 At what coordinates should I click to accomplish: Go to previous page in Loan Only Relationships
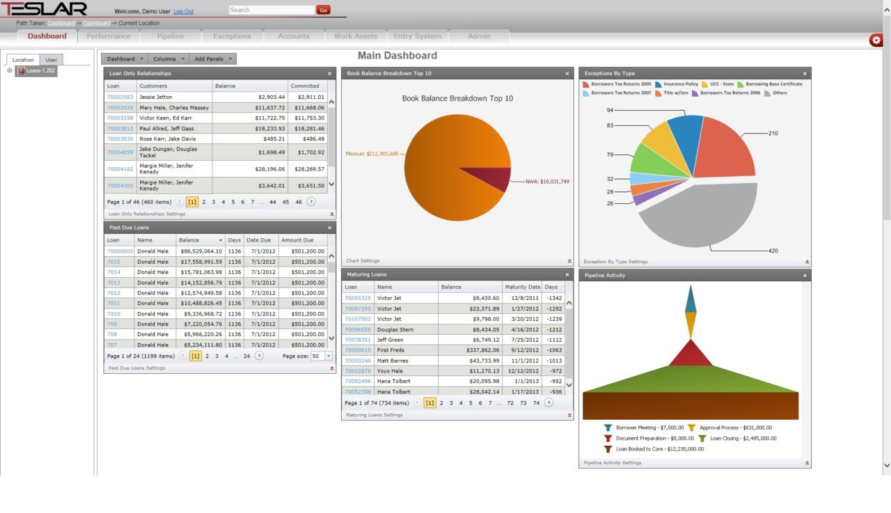(x=180, y=201)
